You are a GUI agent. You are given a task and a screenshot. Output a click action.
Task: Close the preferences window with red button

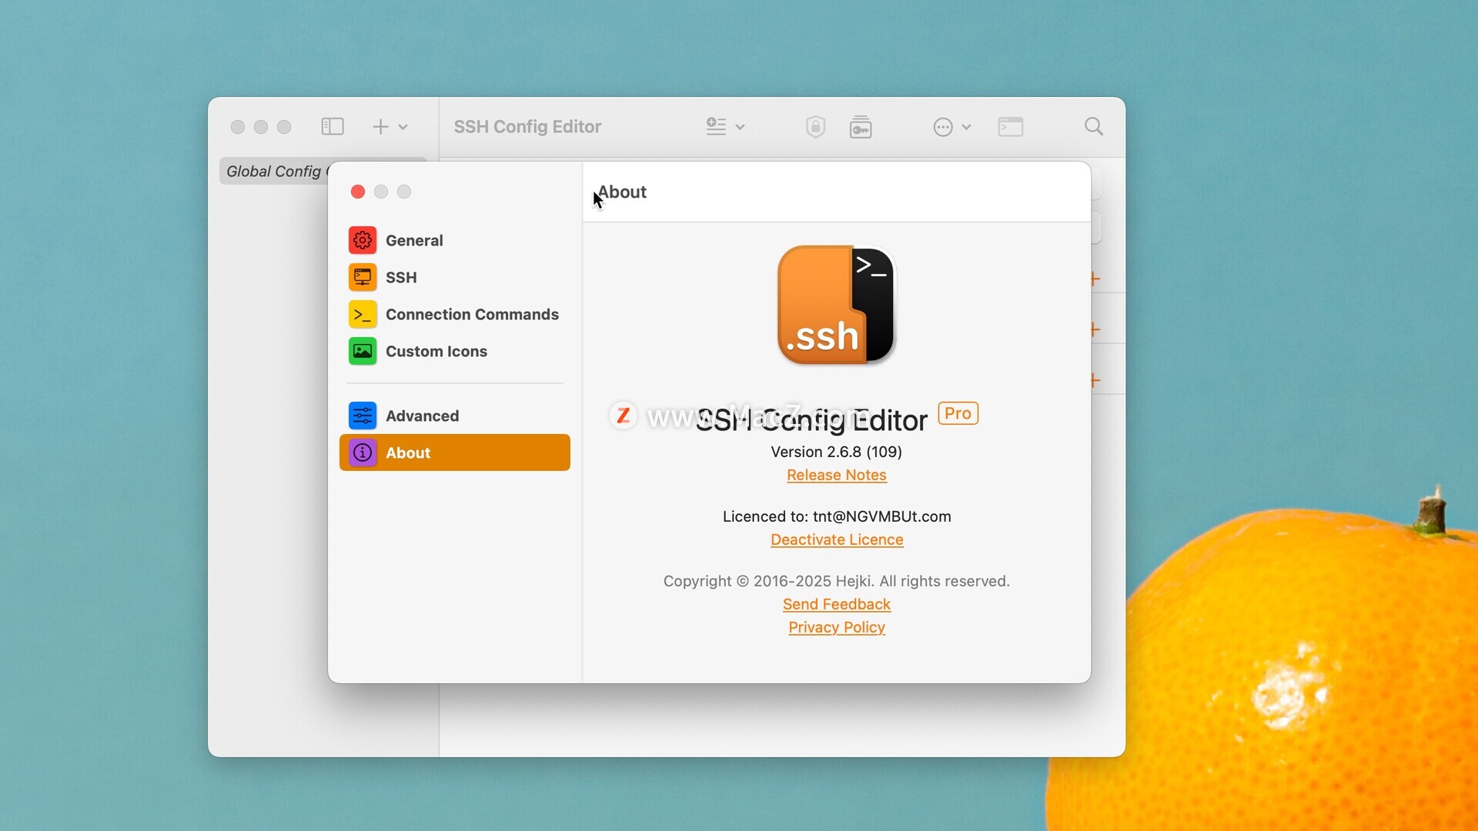pyautogui.click(x=358, y=192)
